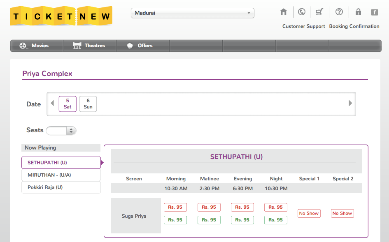Select date 6 Sun
This screenshot has height=242, width=389.
click(x=88, y=104)
